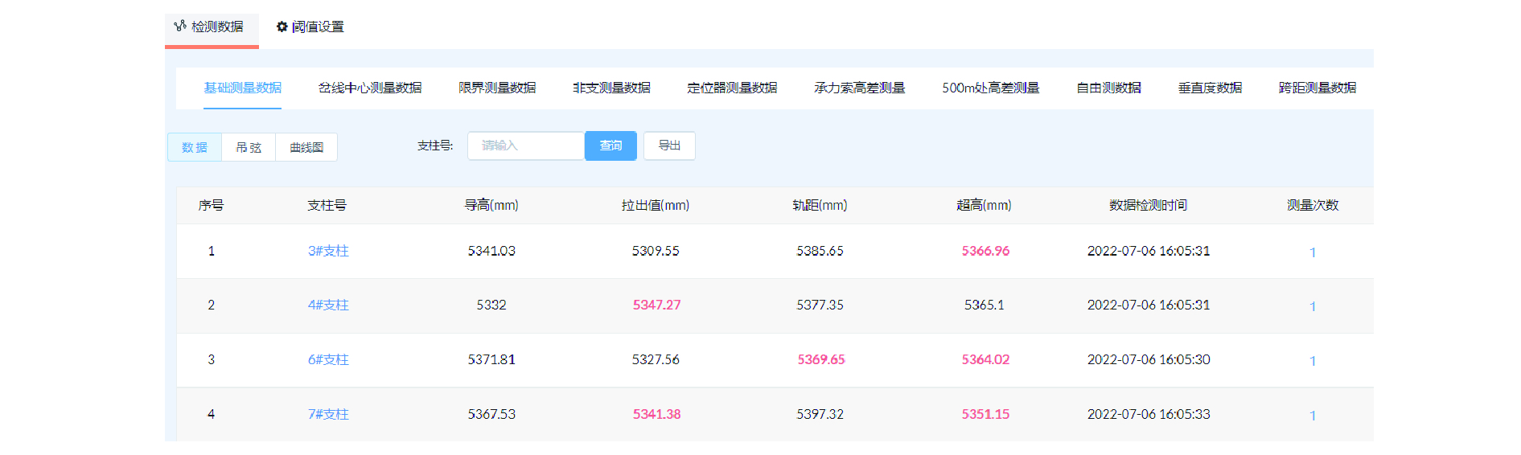Open the 7#支柱 link

click(328, 414)
